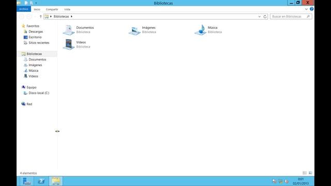Expand the ribbon with the chevron
Viewport: 331px width, 186px height.
(x=306, y=9)
